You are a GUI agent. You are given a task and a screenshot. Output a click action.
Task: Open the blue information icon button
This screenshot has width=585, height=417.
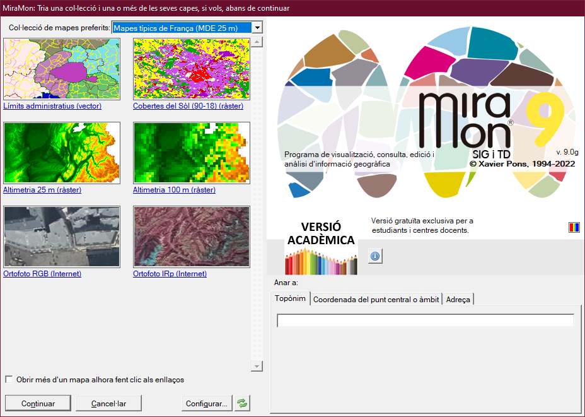tap(375, 256)
